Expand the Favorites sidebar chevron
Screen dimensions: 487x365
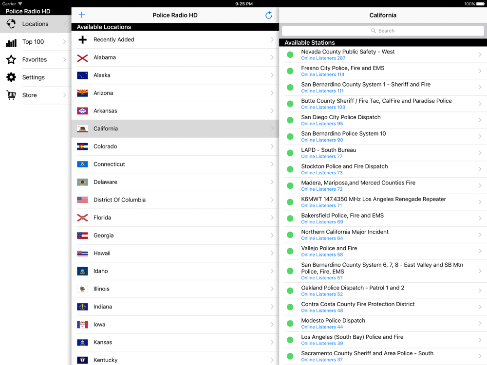pyautogui.click(x=65, y=59)
